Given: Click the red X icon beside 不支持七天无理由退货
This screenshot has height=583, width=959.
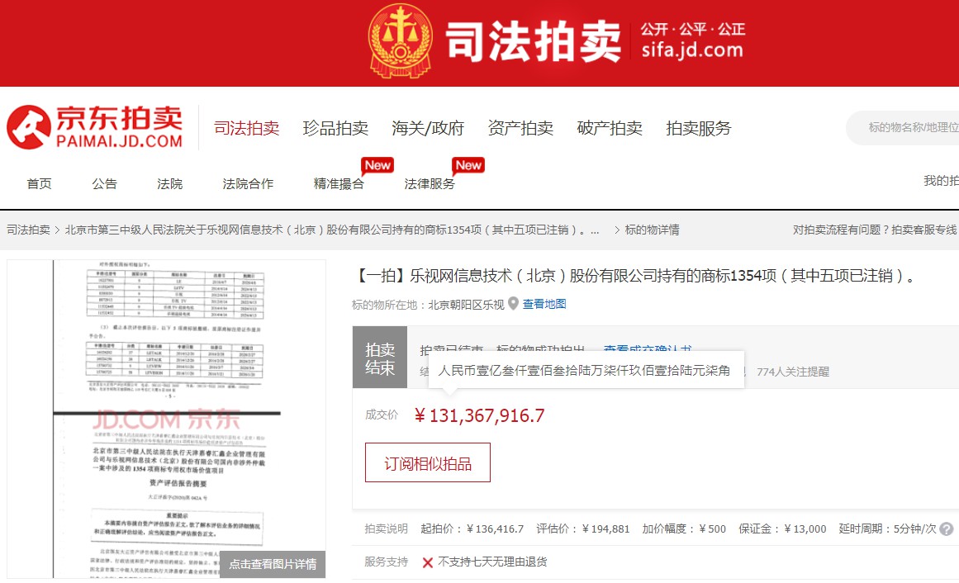Looking at the screenshot, I should point(428,562).
